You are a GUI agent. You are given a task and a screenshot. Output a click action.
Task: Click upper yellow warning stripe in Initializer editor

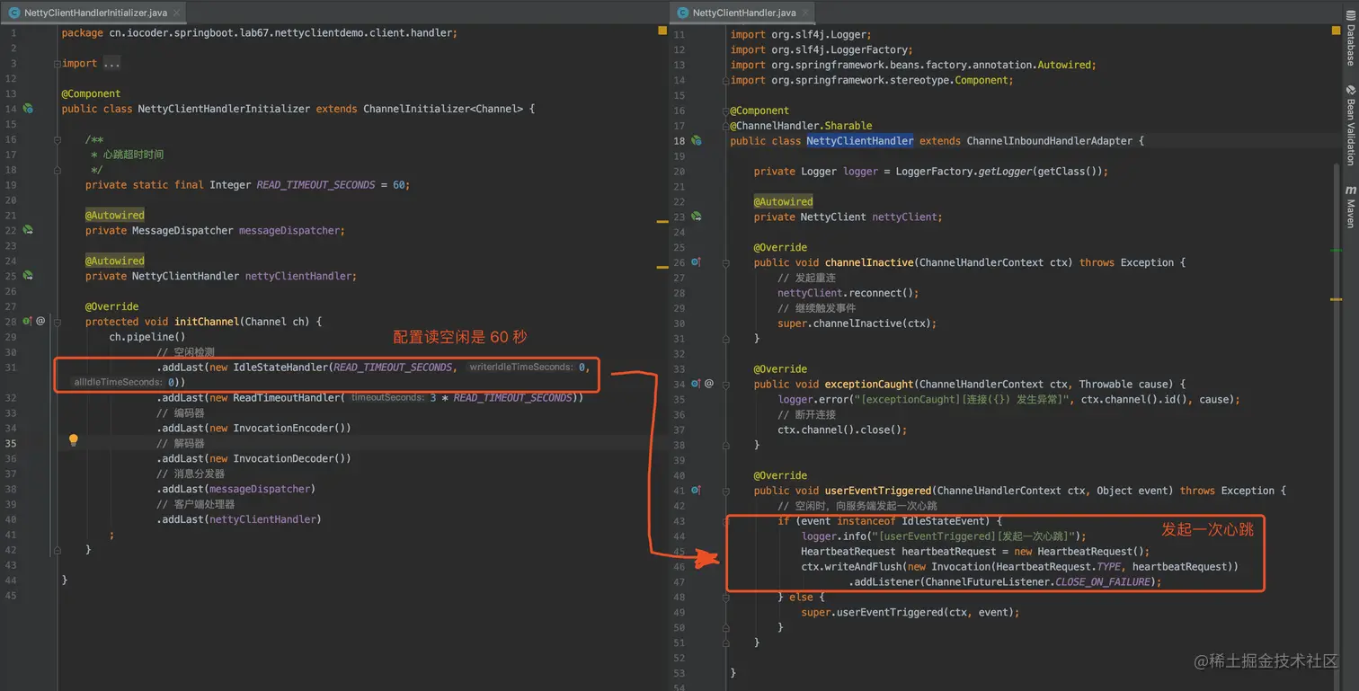[662, 220]
